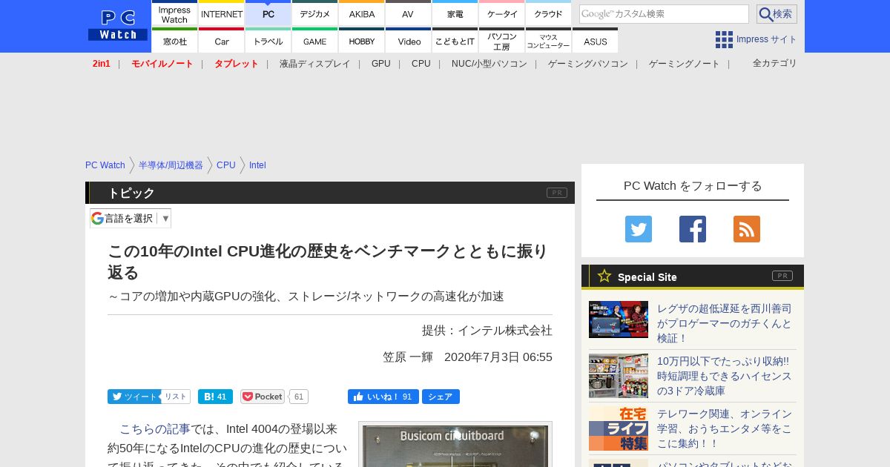Click the PC Watch logo
Viewport: 890px width, 467px height.
click(x=118, y=26)
